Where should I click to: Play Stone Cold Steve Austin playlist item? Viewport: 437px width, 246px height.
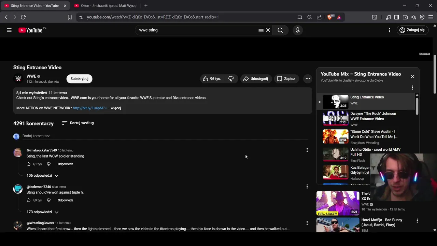[365, 137]
